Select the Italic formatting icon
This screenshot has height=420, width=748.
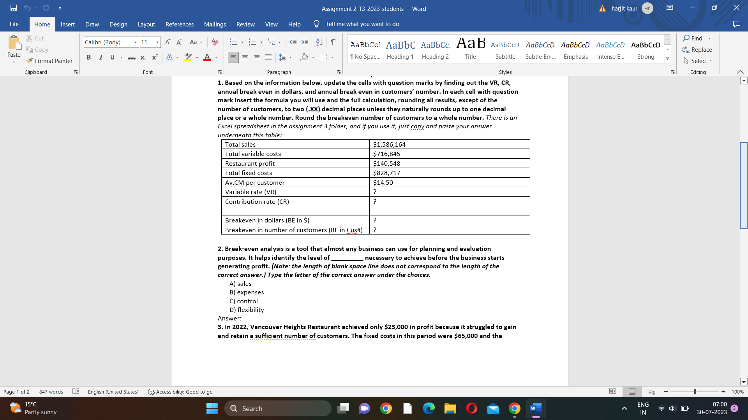[101, 56]
